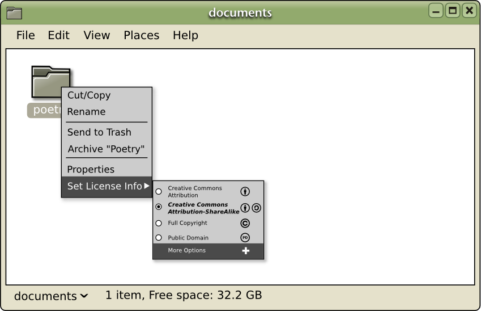This screenshot has height=311, width=481.
Task: Expand More Options in license submenu
Action: coord(208,251)
